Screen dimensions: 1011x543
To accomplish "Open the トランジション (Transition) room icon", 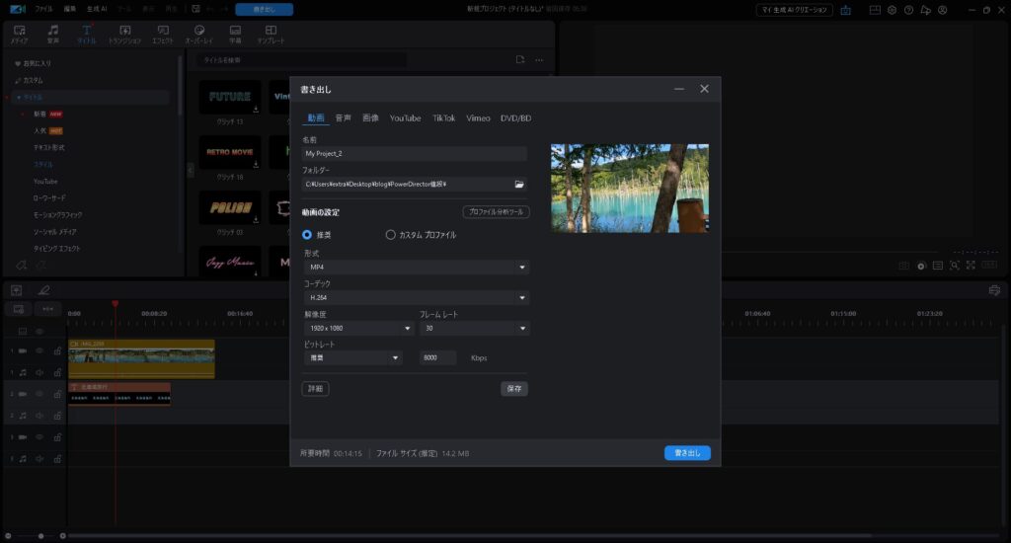I will pyautogui.click(x=124, y=34).
